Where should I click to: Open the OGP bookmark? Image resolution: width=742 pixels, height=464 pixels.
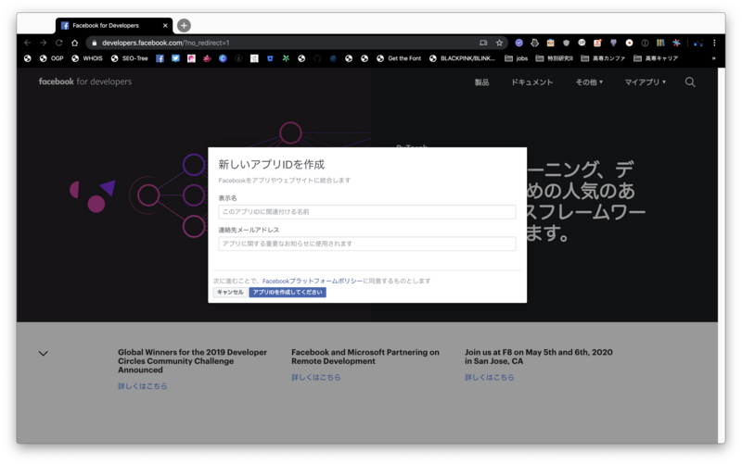[52, 58]
